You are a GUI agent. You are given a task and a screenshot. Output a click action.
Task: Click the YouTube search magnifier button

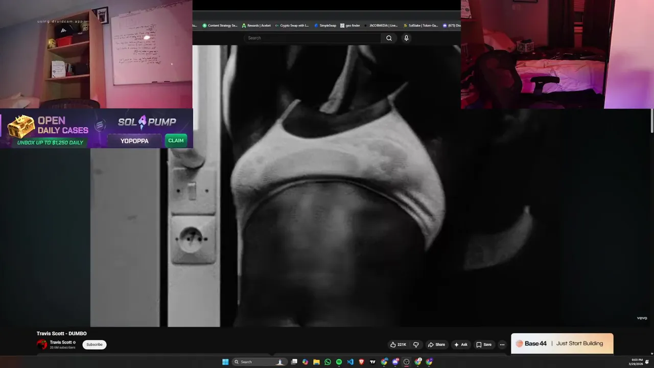(x=389, y=38)
